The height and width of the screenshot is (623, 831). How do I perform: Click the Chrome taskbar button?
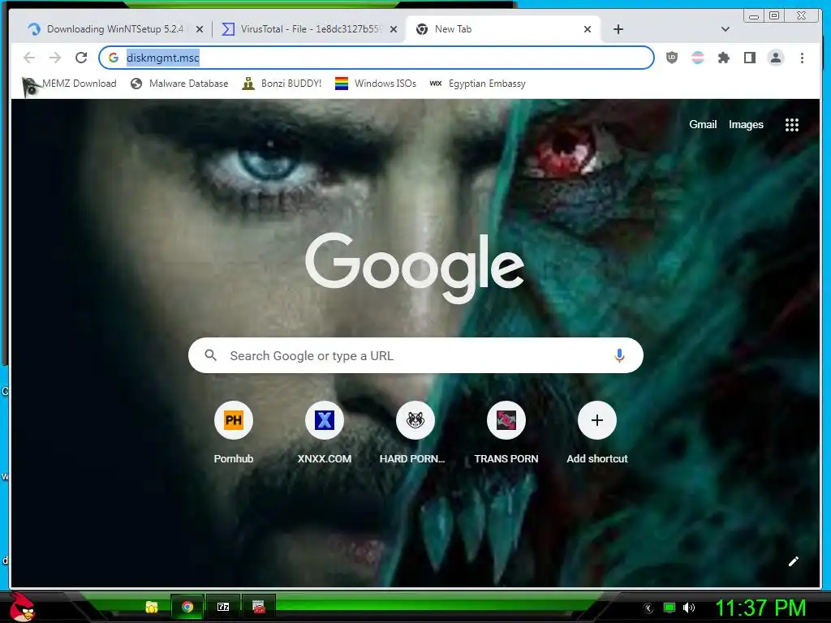click(187, 607)
